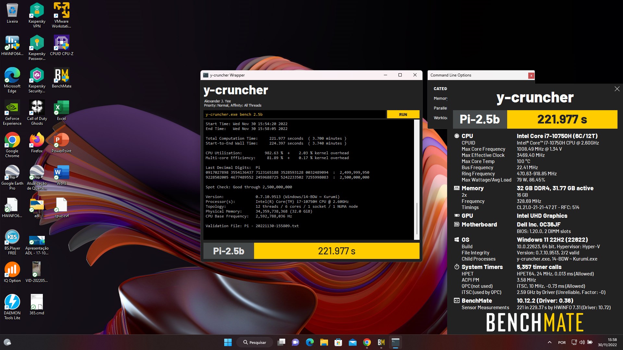Launch VMware Workstation desktop shortcut
Image resolution: width=623 pixels, height=350 pixels.
click(x=61, y=15)
